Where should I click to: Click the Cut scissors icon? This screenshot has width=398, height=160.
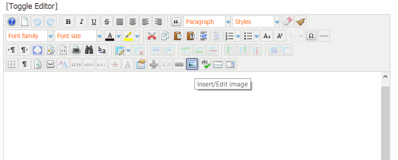point(152,36)
